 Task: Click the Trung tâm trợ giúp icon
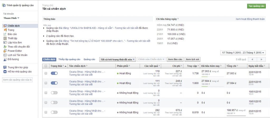click(5, 67)
